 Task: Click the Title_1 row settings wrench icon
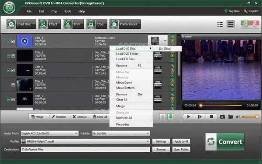coord(172,37)
